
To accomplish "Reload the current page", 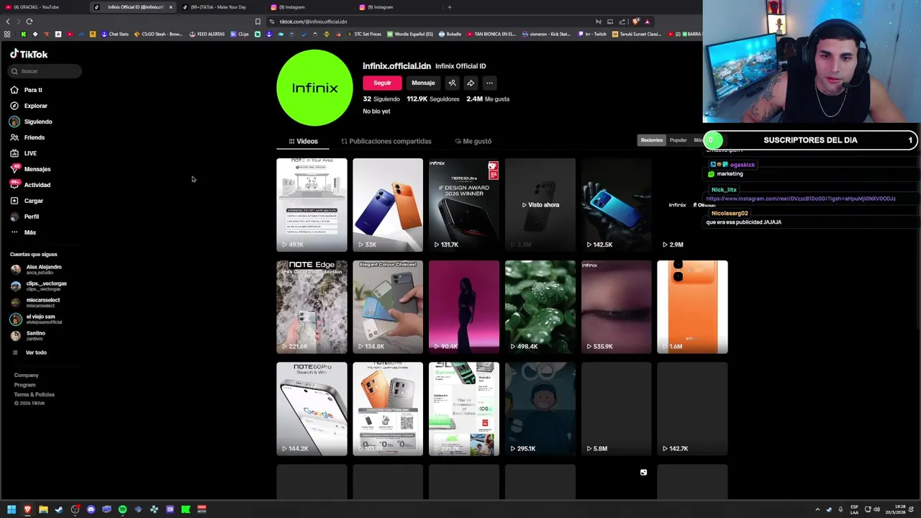I will tap(30, 22).
